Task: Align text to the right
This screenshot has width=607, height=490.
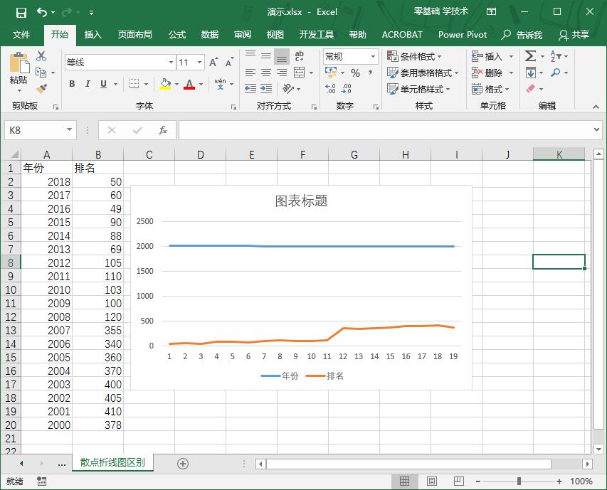Action: coord(282,73)
